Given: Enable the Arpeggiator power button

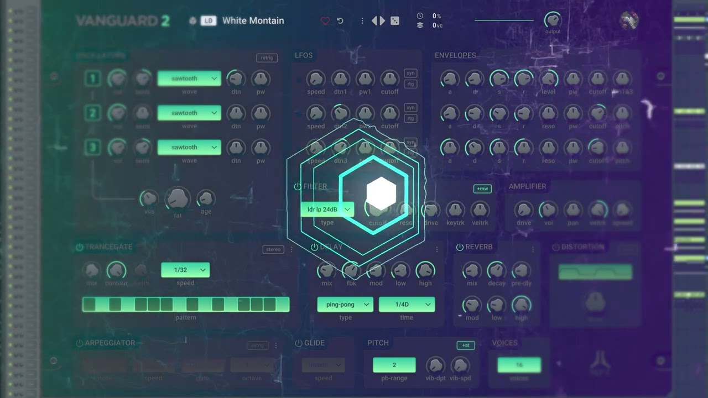Looking at the screenshot, I should [80, 343].
